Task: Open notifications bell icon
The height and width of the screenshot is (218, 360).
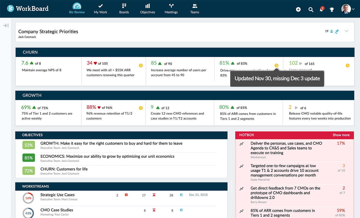Action: click(x=321, y=9)
